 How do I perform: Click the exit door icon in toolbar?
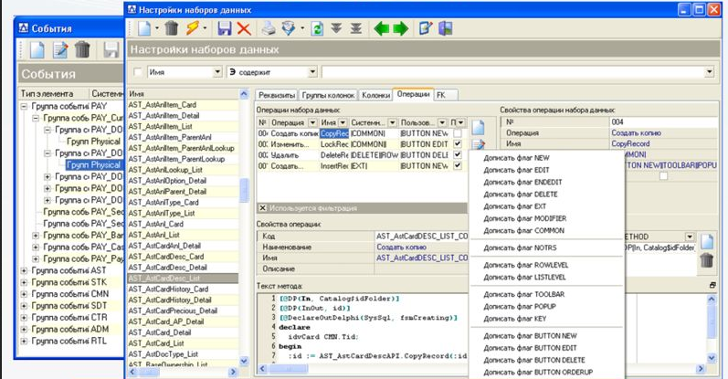point(445,28)
